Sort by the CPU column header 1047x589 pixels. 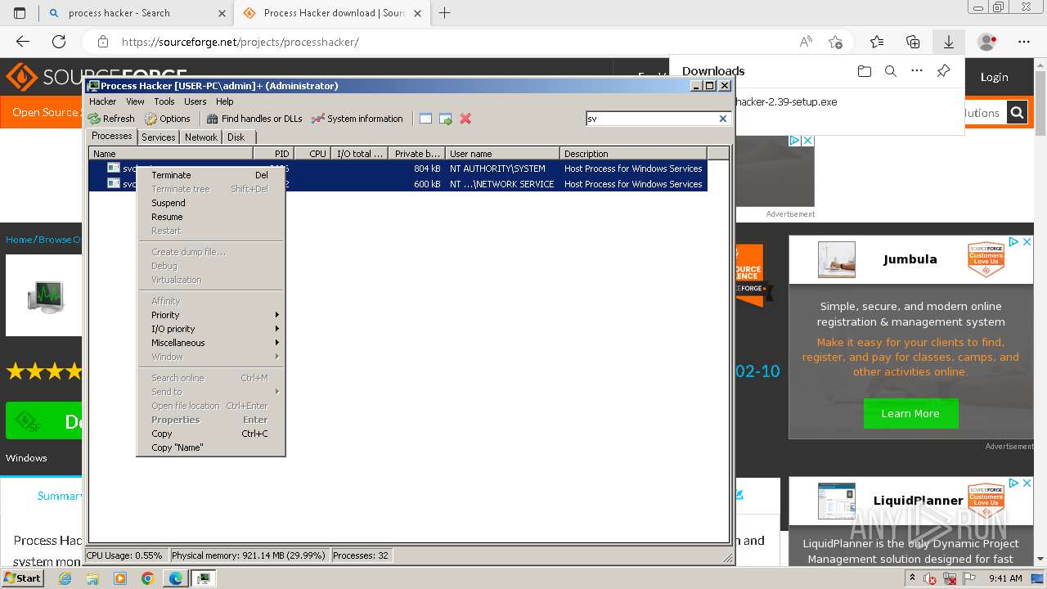coord(312,154)
